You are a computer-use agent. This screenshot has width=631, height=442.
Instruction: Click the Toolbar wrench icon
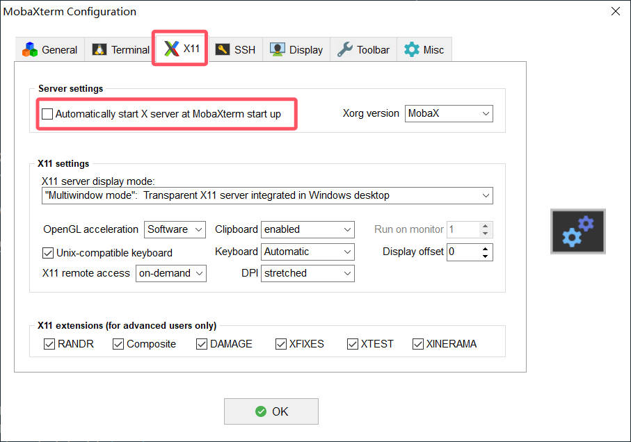coord(345,49)
